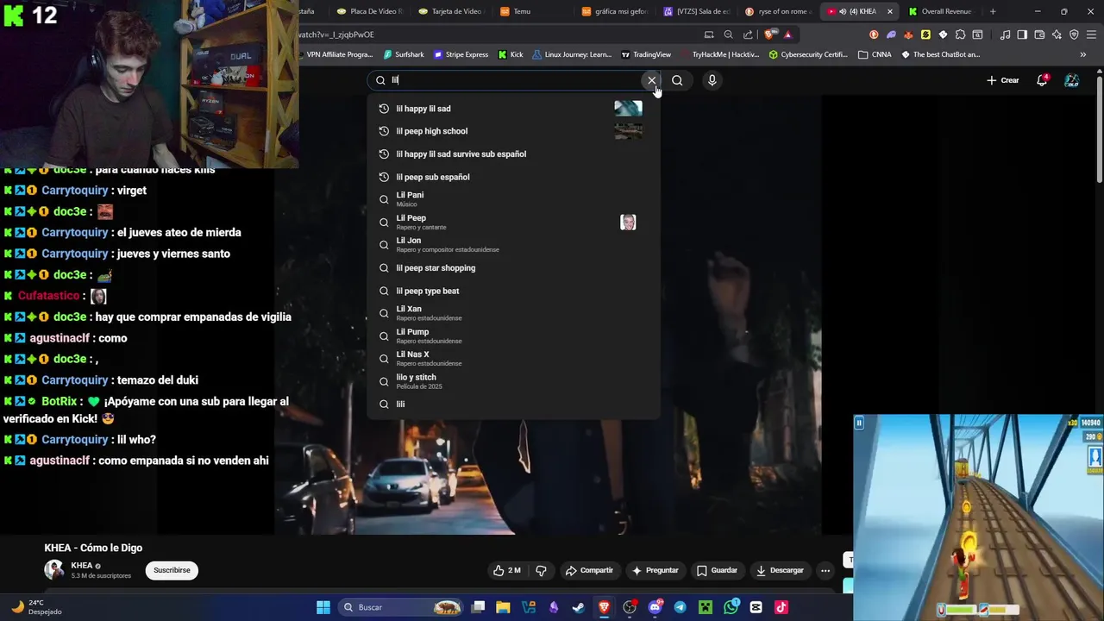Open the YouTube notifications bell

(1042, 80)
